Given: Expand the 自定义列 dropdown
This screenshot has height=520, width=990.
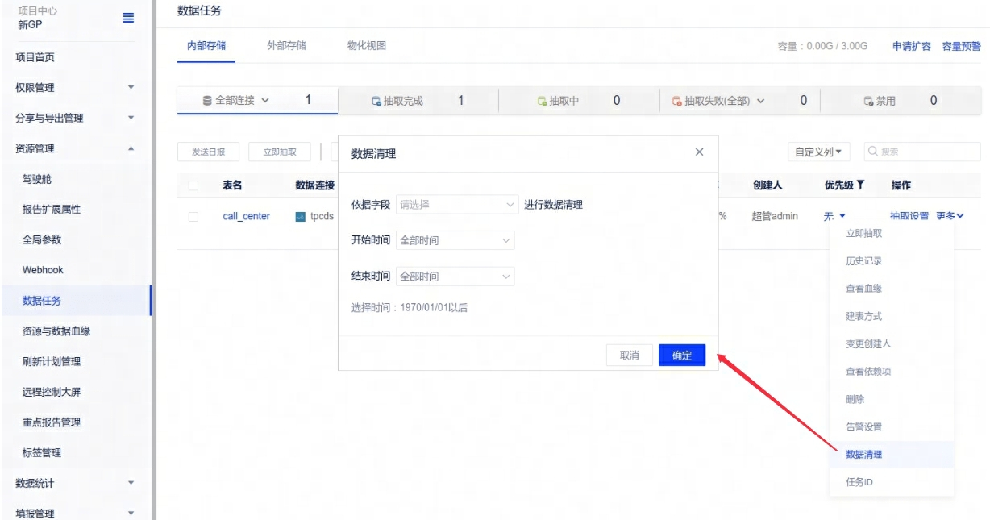Looking at the screenshot, I should coord(818,152).
